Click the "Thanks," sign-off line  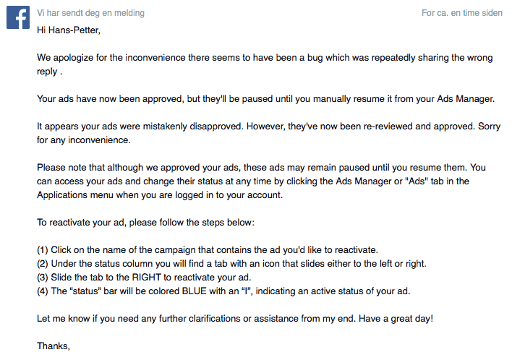[x=54, y=346]
